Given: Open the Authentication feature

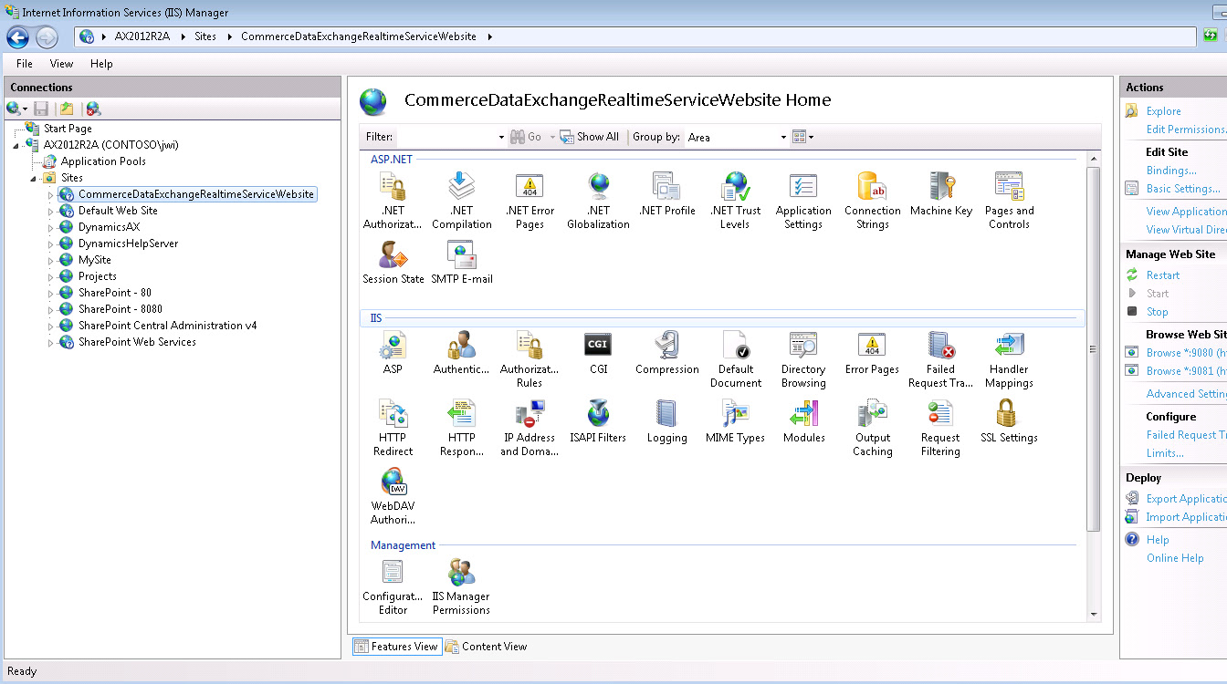Looking at the screenshot, I should pyautogui.click(x=461, y=353).
